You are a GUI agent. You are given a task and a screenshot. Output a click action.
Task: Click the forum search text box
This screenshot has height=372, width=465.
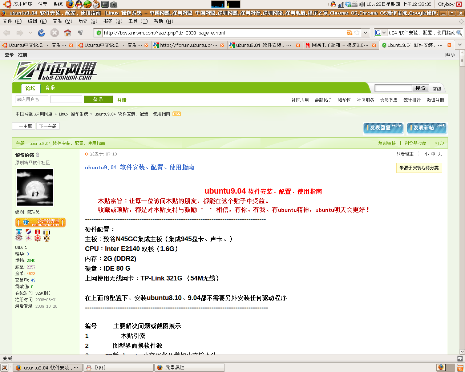click(x=393, y=88)
